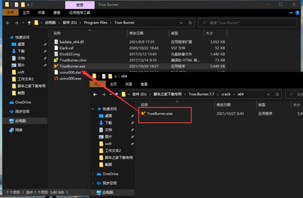Open 截图 folder in True Burner sidebar

(21, 93)
